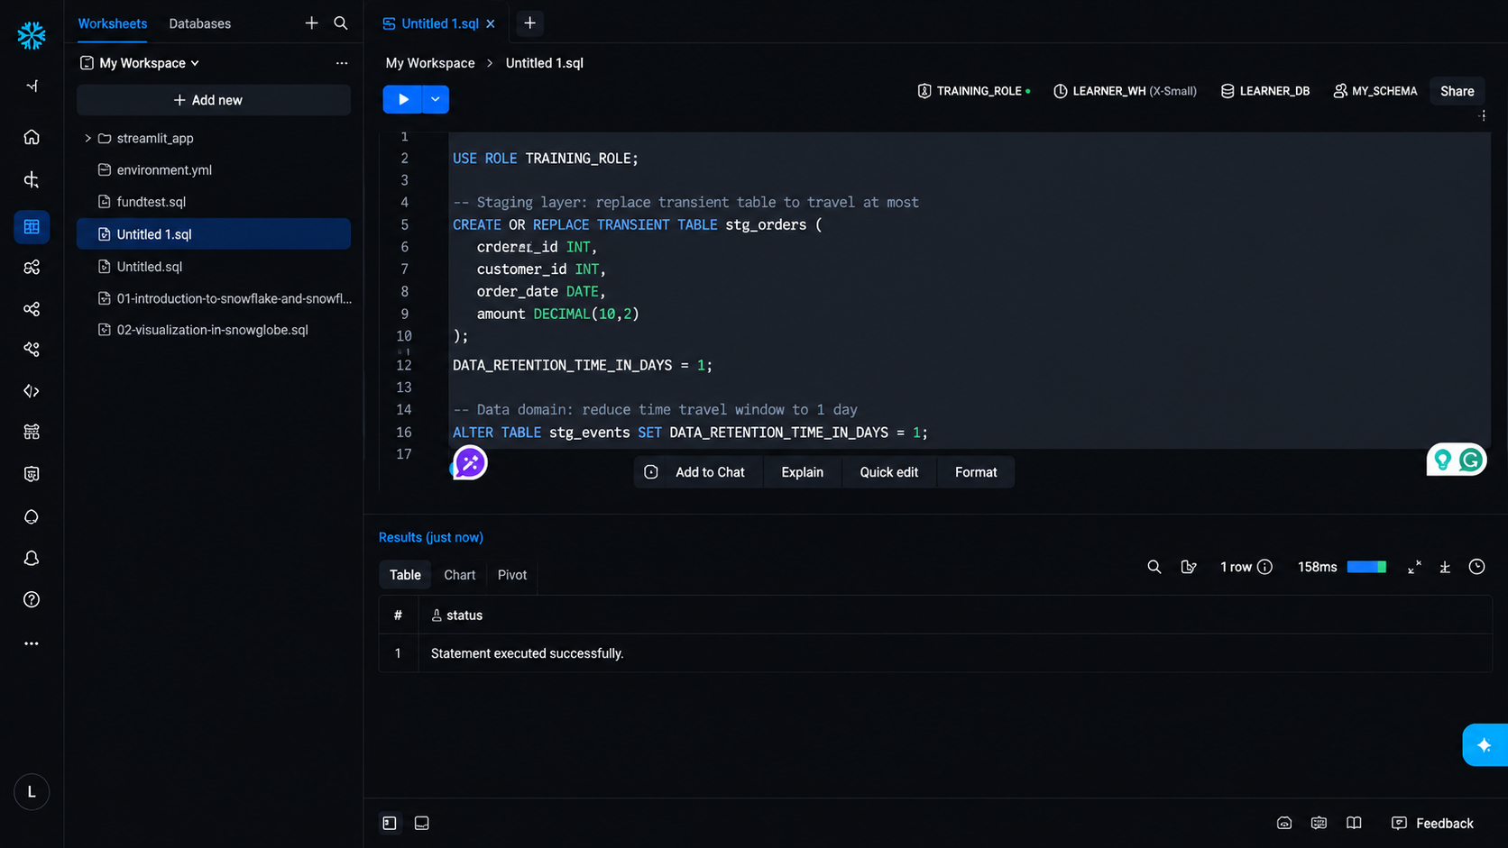The height and width of the screenshot is (848, 1508).
Task: Change the TRAINING_ROLE role selector
Action: coord(974,91)
